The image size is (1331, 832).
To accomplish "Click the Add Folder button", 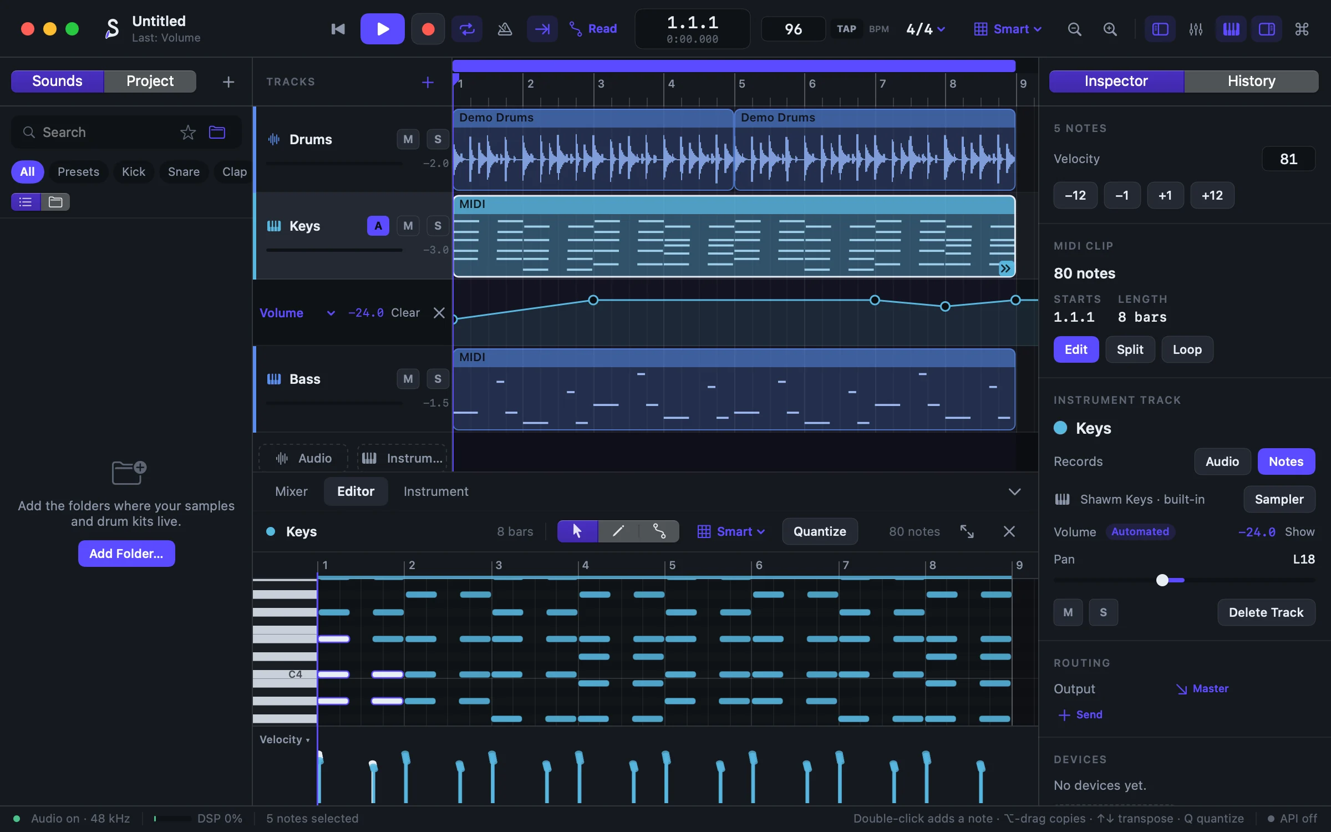I will coord(126,554).
